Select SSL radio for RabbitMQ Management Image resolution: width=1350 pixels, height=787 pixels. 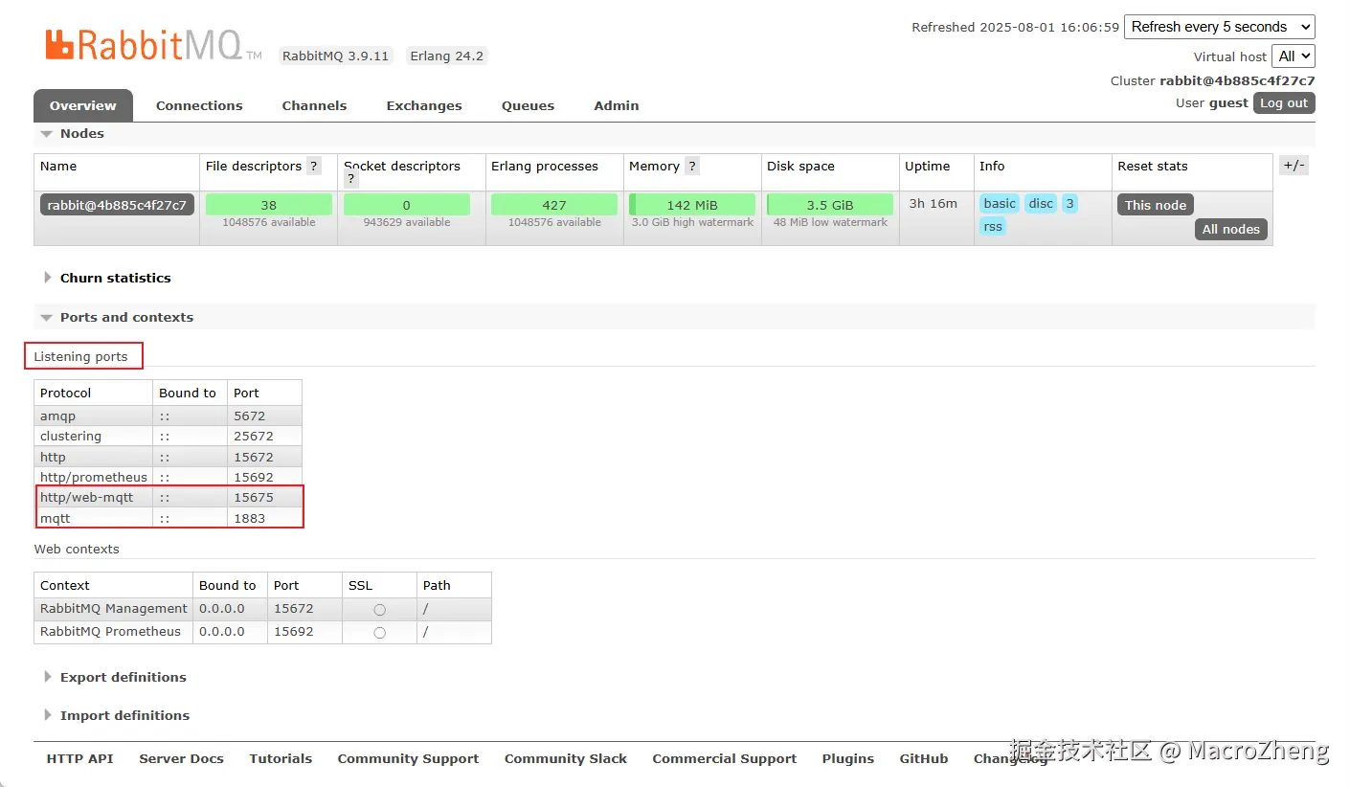(380, 609)
